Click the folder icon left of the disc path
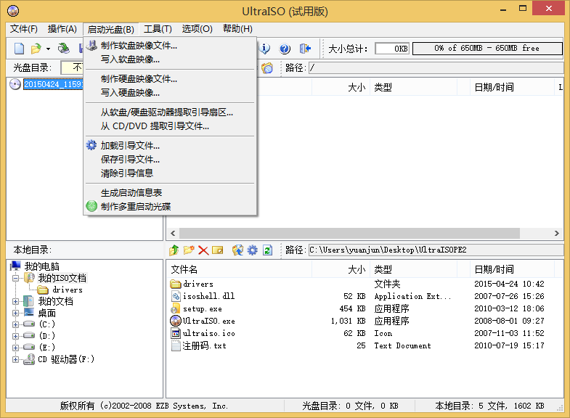 tap(267, 68)
